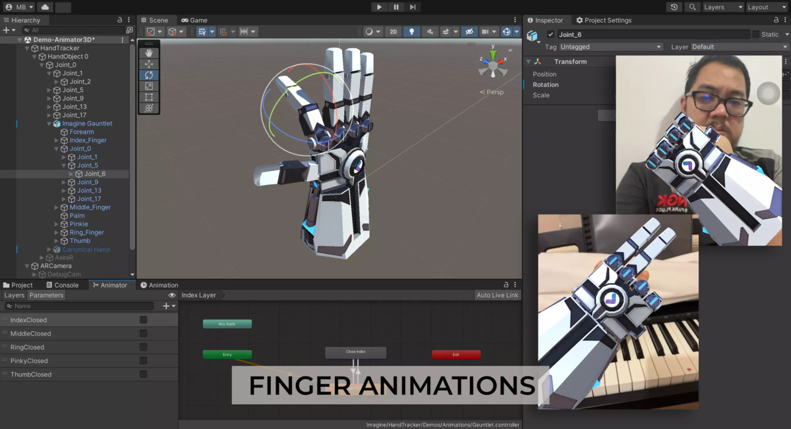
Task: Select the Close Index animation state node
Action: 355,352
